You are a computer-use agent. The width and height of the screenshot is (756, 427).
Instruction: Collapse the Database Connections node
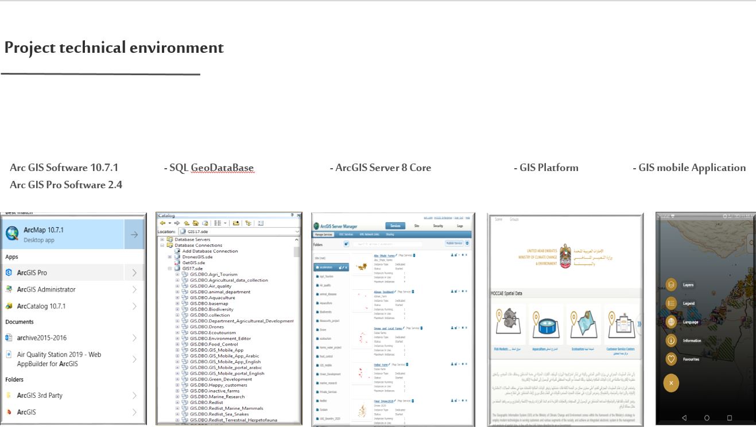pyautogui.click(x=162, y=245)
